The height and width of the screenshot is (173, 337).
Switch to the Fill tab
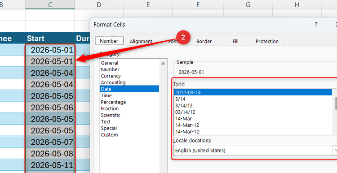[x=235, y=41]
